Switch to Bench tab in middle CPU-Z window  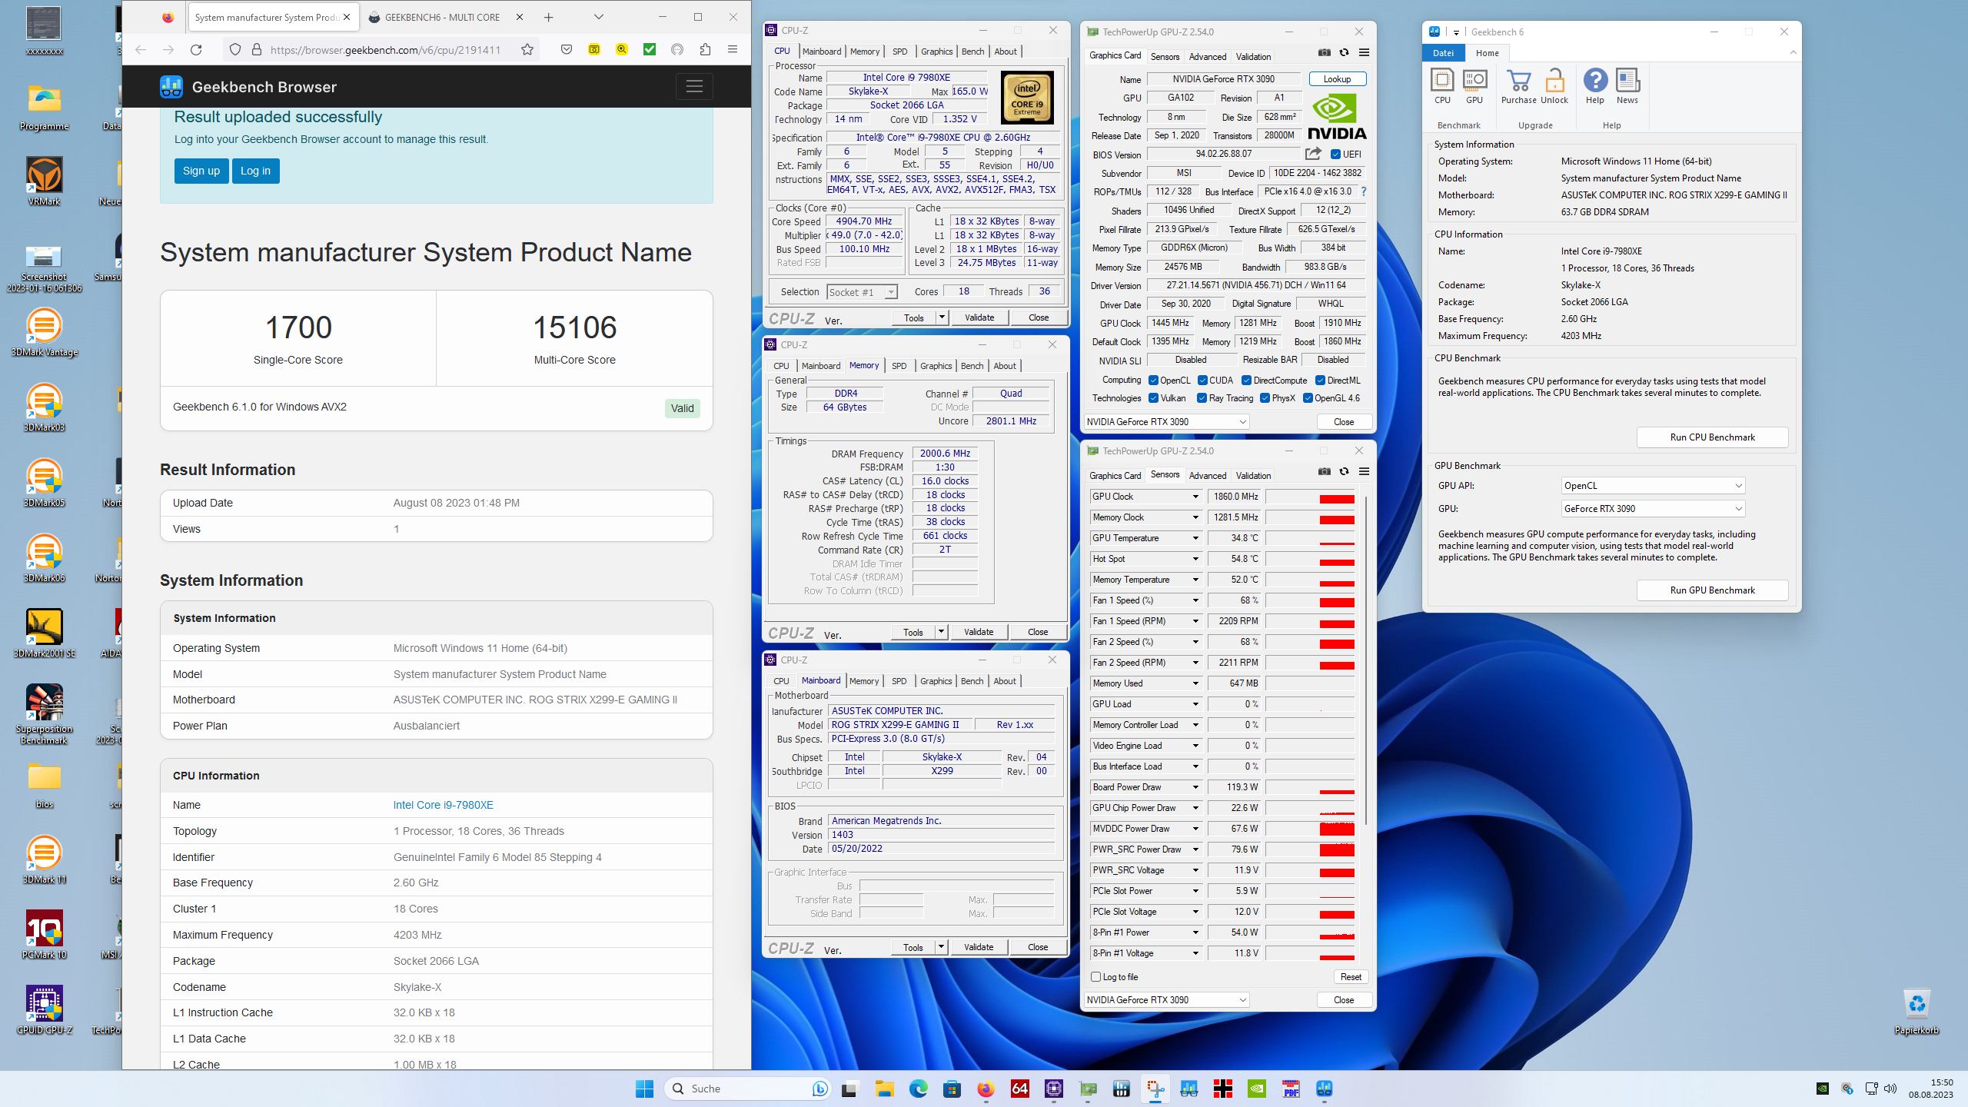972,366
